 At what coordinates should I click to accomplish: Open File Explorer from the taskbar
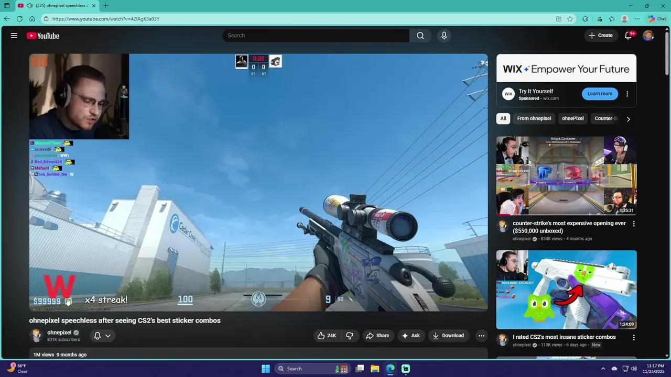point(375,369)
